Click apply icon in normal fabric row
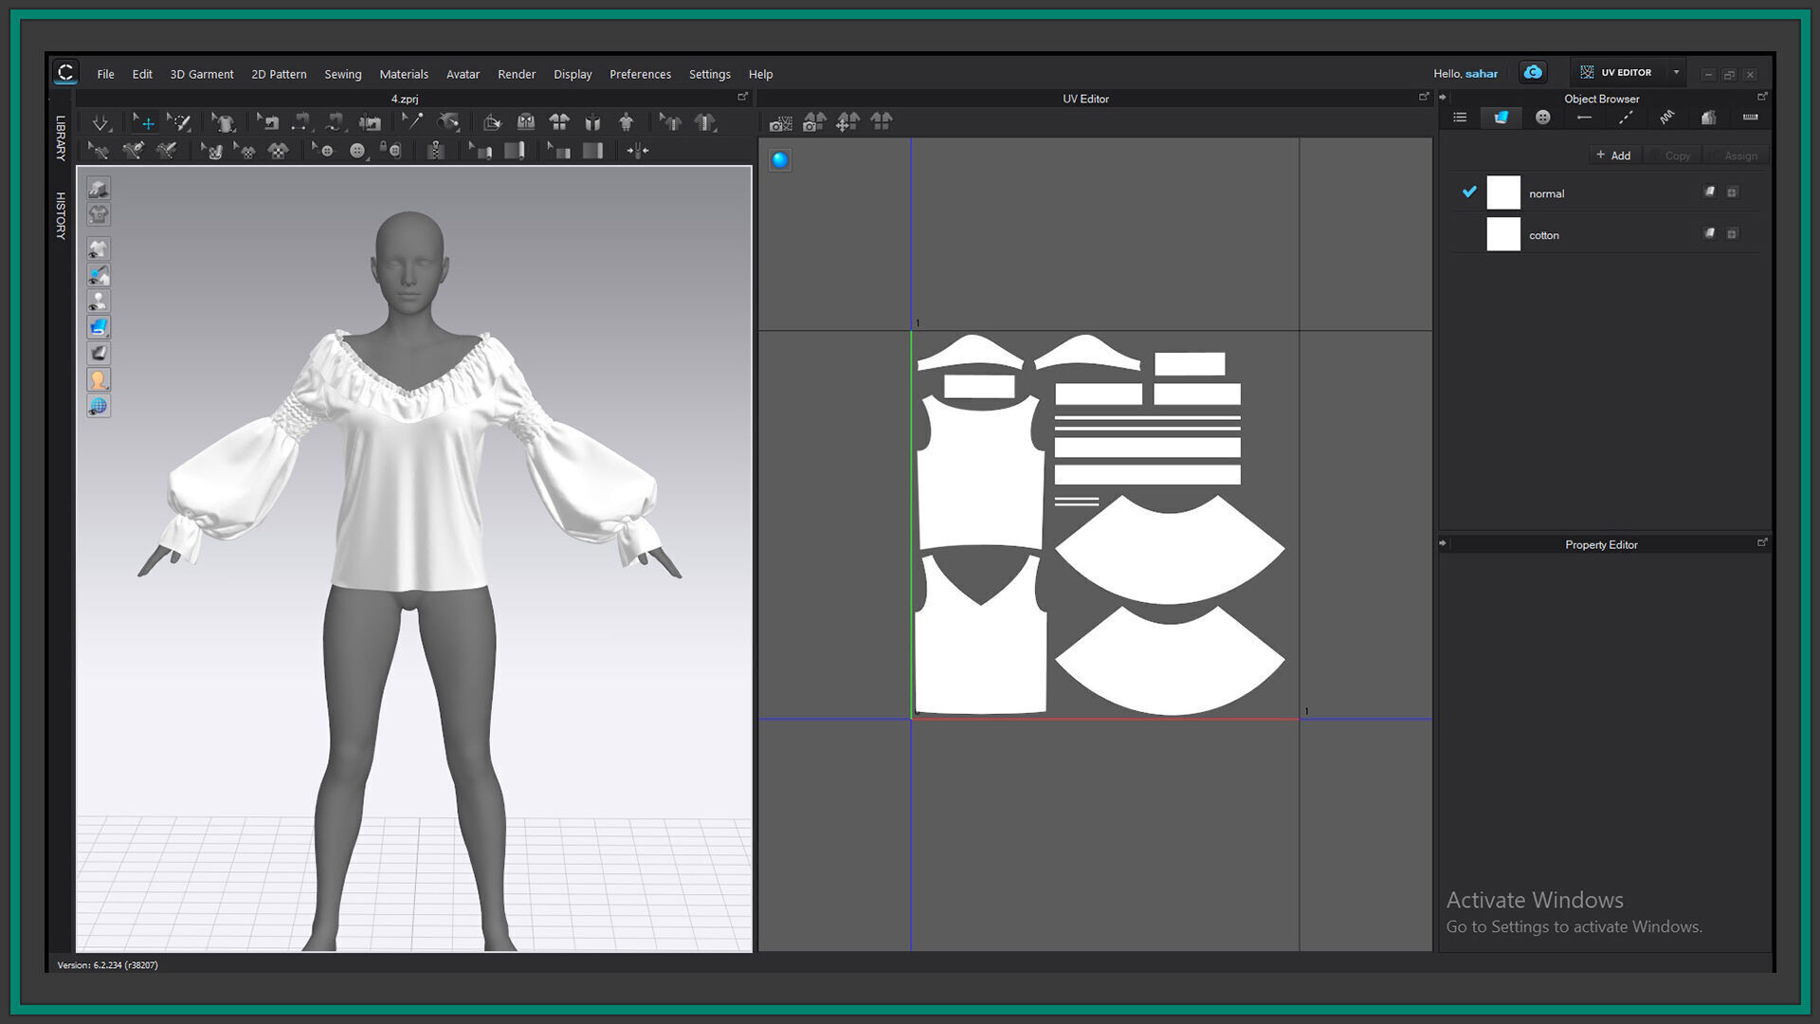1820x1024 pixels. [1709, 192]
